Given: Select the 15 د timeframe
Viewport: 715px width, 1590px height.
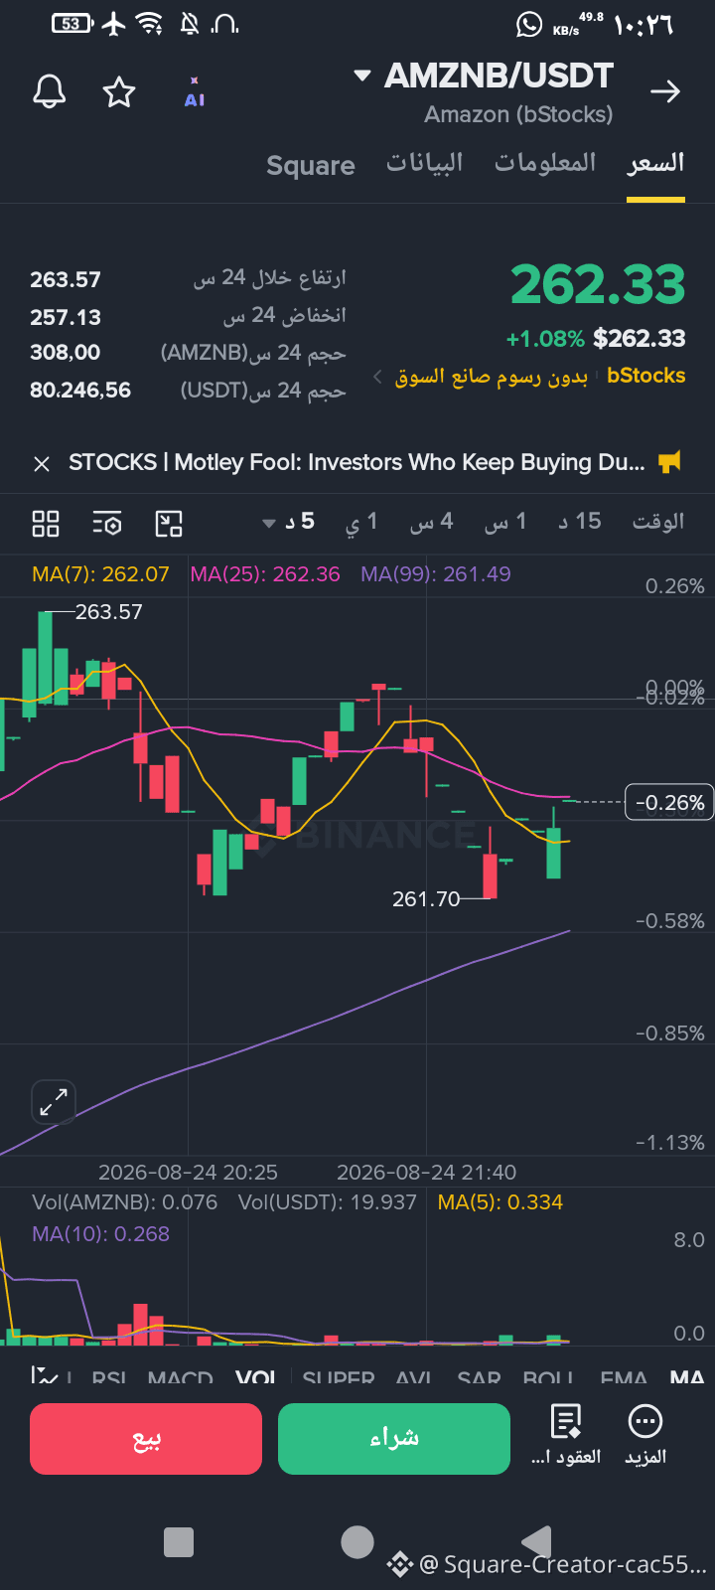Looking at the screenshot, I should (x=580, y=522).
